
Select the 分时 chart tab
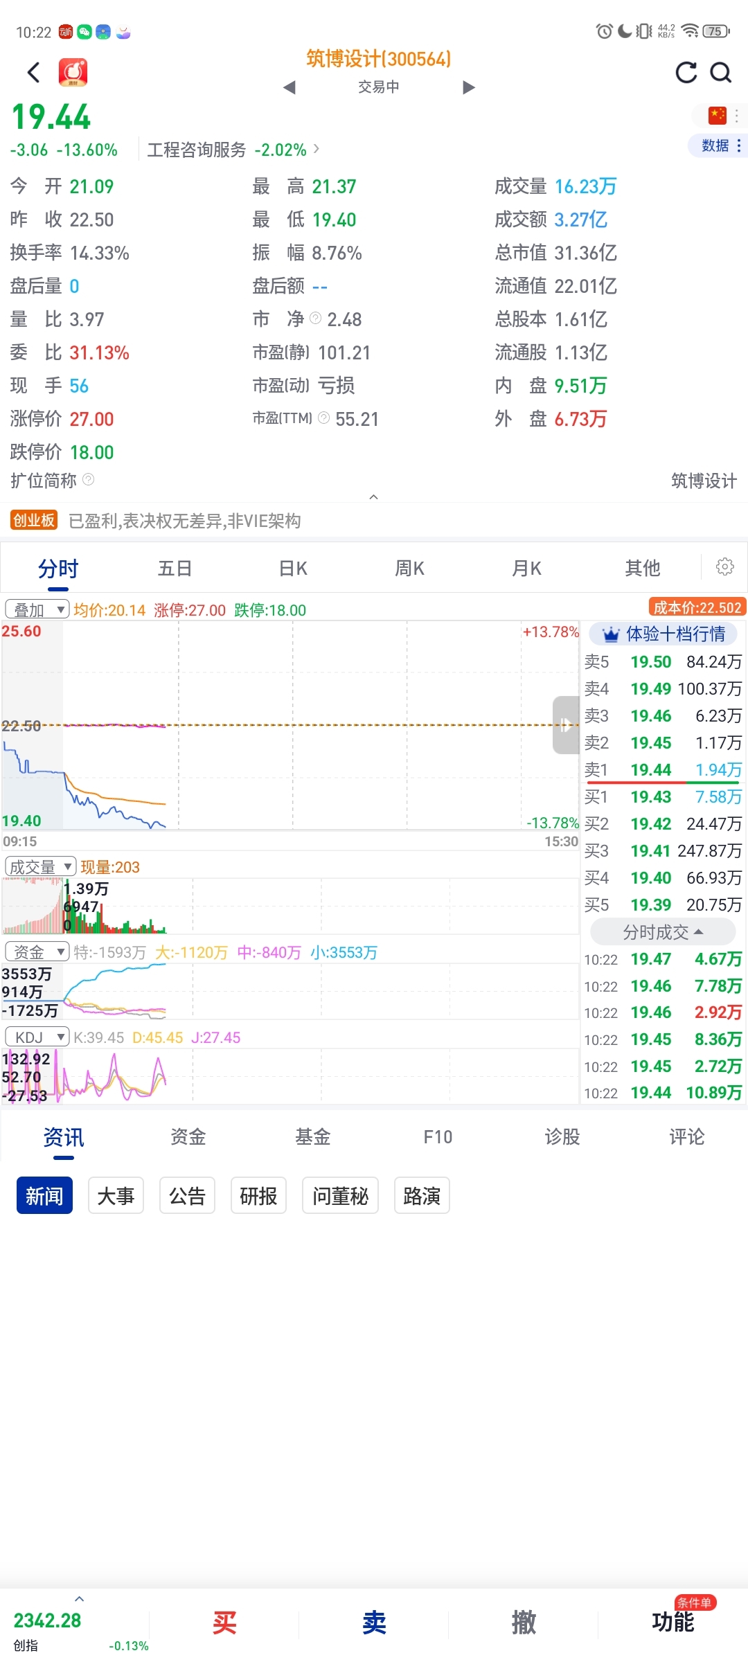point(58,569)
